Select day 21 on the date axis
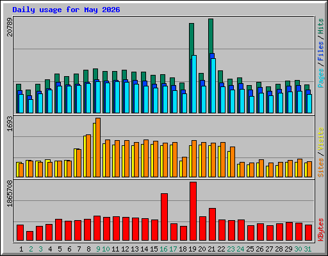The height and width of the screenshot is (256, 328). click(211, 249)
